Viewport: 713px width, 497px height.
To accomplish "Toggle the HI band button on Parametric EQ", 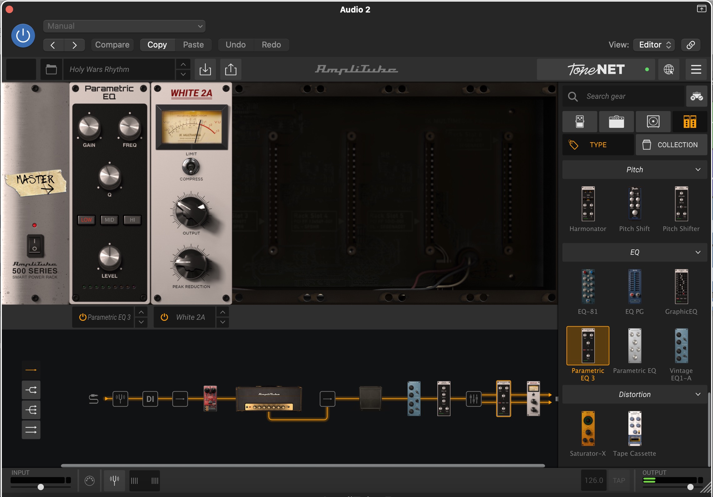I will click(132, 220).
